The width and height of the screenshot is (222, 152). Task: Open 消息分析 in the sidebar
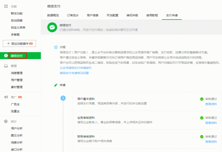click(x=17, y=142)
